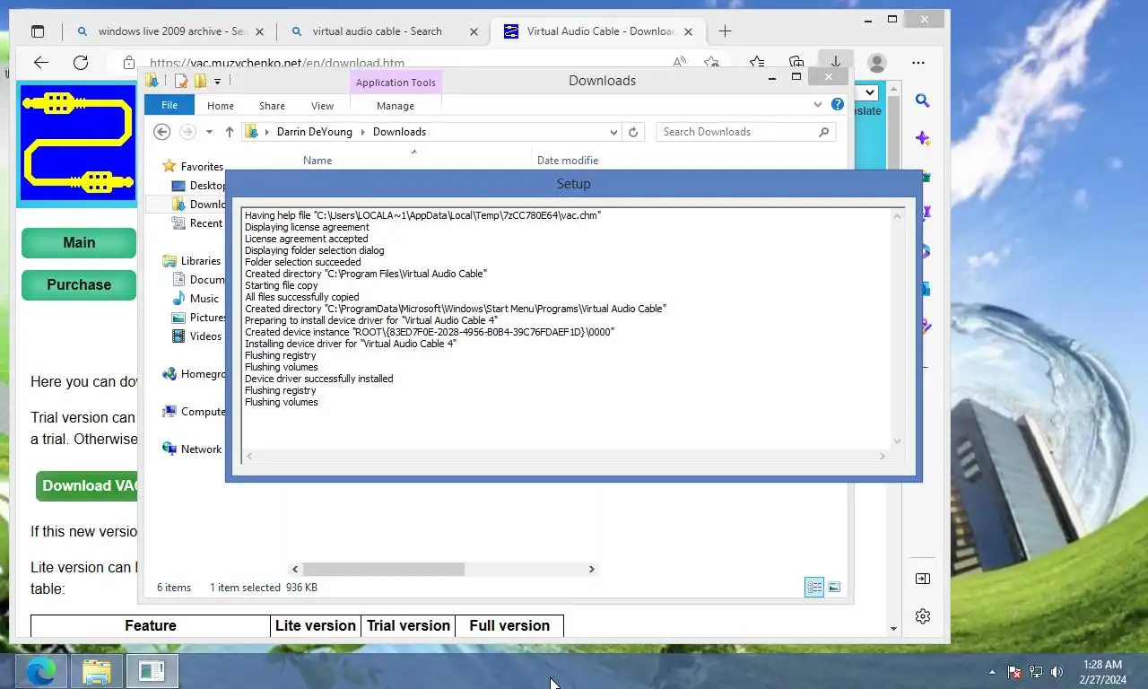Open volume speaker tray icon
Screen dimensions: 1148x689
(x=1057, y=672)
